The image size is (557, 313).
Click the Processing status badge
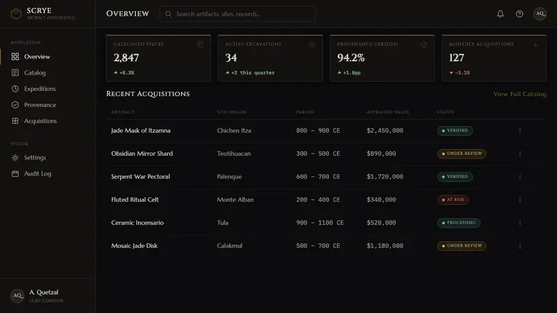click(x=459, y=223)
